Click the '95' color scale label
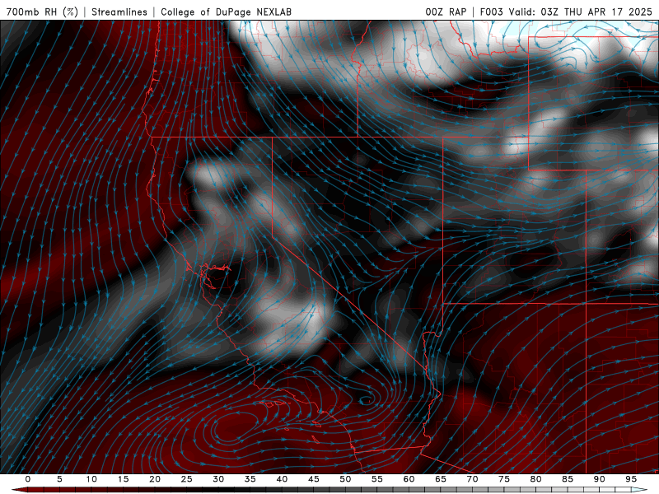This screenshot has height=494, width=659. tap(631, 479)
